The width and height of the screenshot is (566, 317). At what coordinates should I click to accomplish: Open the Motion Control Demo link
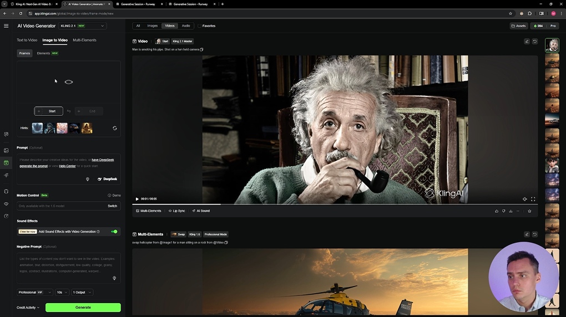pos(114,196)
